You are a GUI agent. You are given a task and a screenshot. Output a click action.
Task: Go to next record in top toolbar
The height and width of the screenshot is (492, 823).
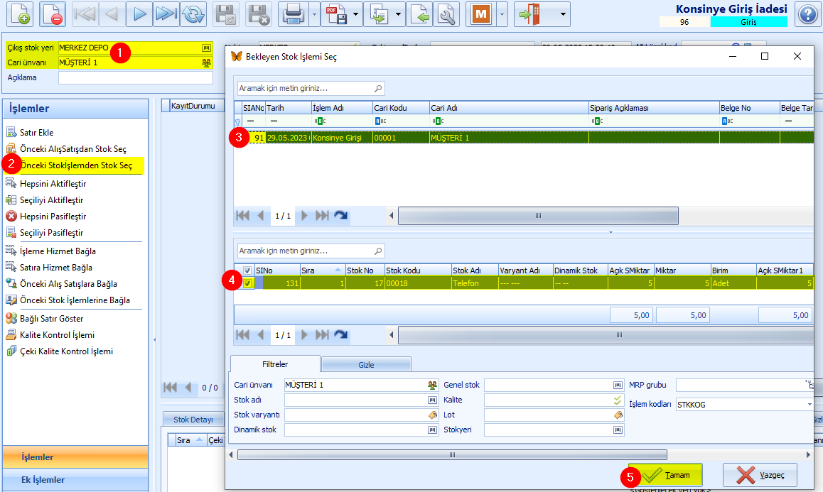(x=139, y=14)
